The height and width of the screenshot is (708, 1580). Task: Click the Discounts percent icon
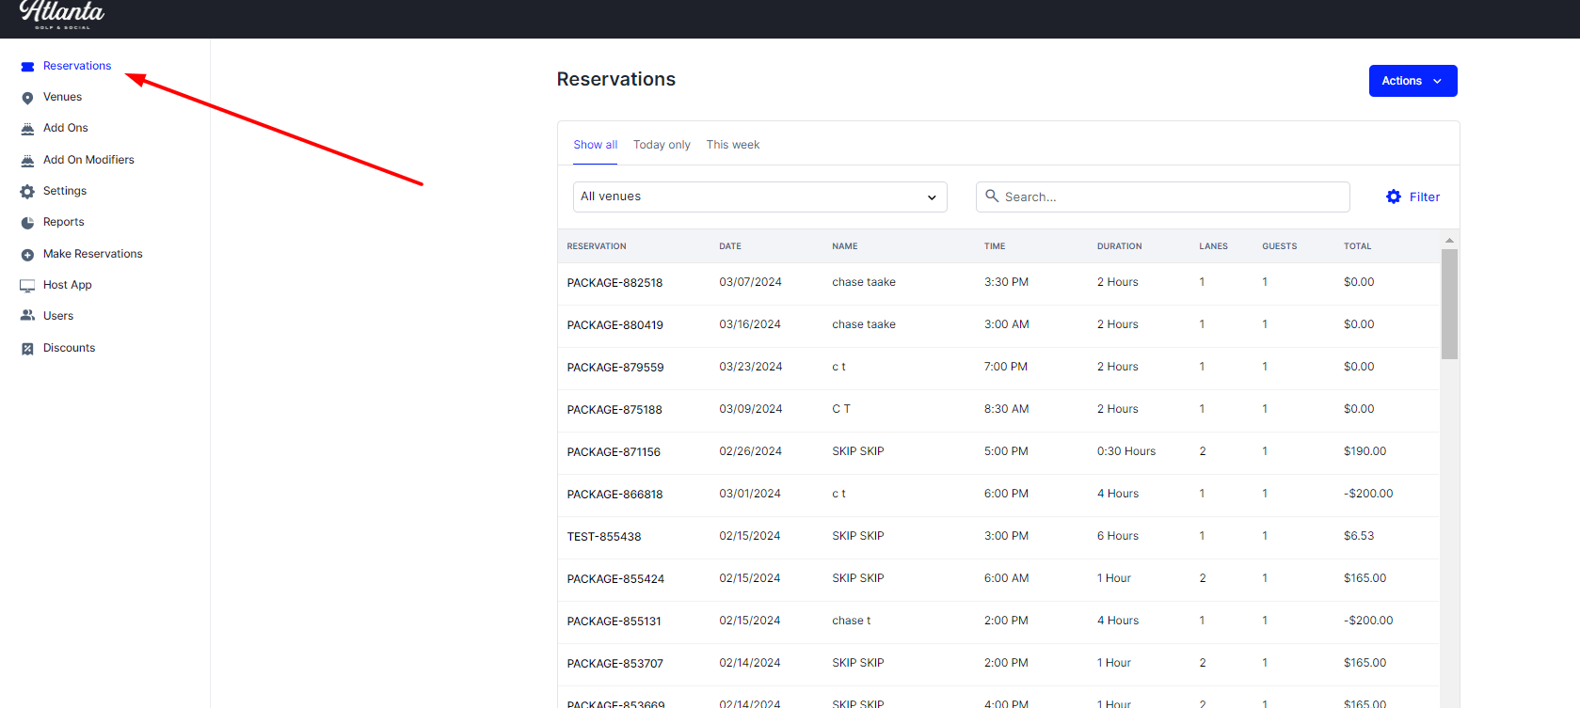click(x=27, y=349)
